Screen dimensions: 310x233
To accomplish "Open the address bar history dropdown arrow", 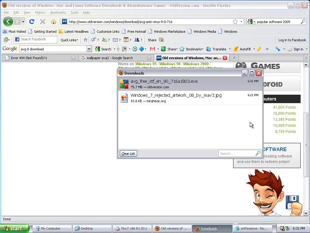I will 241,22.
